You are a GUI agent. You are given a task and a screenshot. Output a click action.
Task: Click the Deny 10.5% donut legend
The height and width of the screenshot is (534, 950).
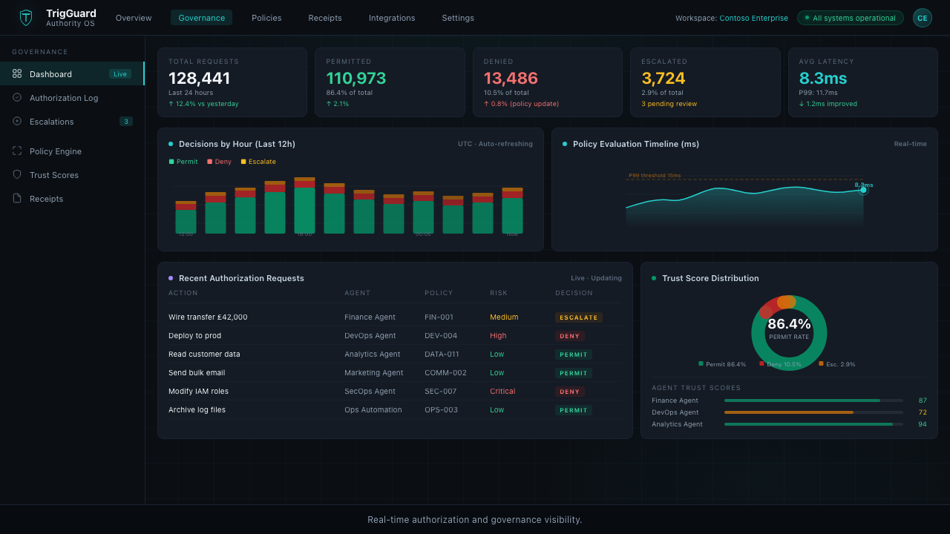780,364
